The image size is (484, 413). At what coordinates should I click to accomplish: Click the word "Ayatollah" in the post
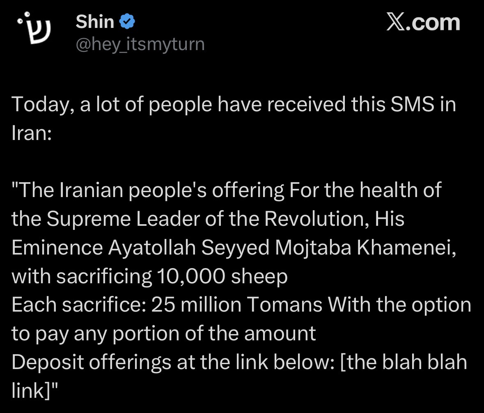coord(152,248)
